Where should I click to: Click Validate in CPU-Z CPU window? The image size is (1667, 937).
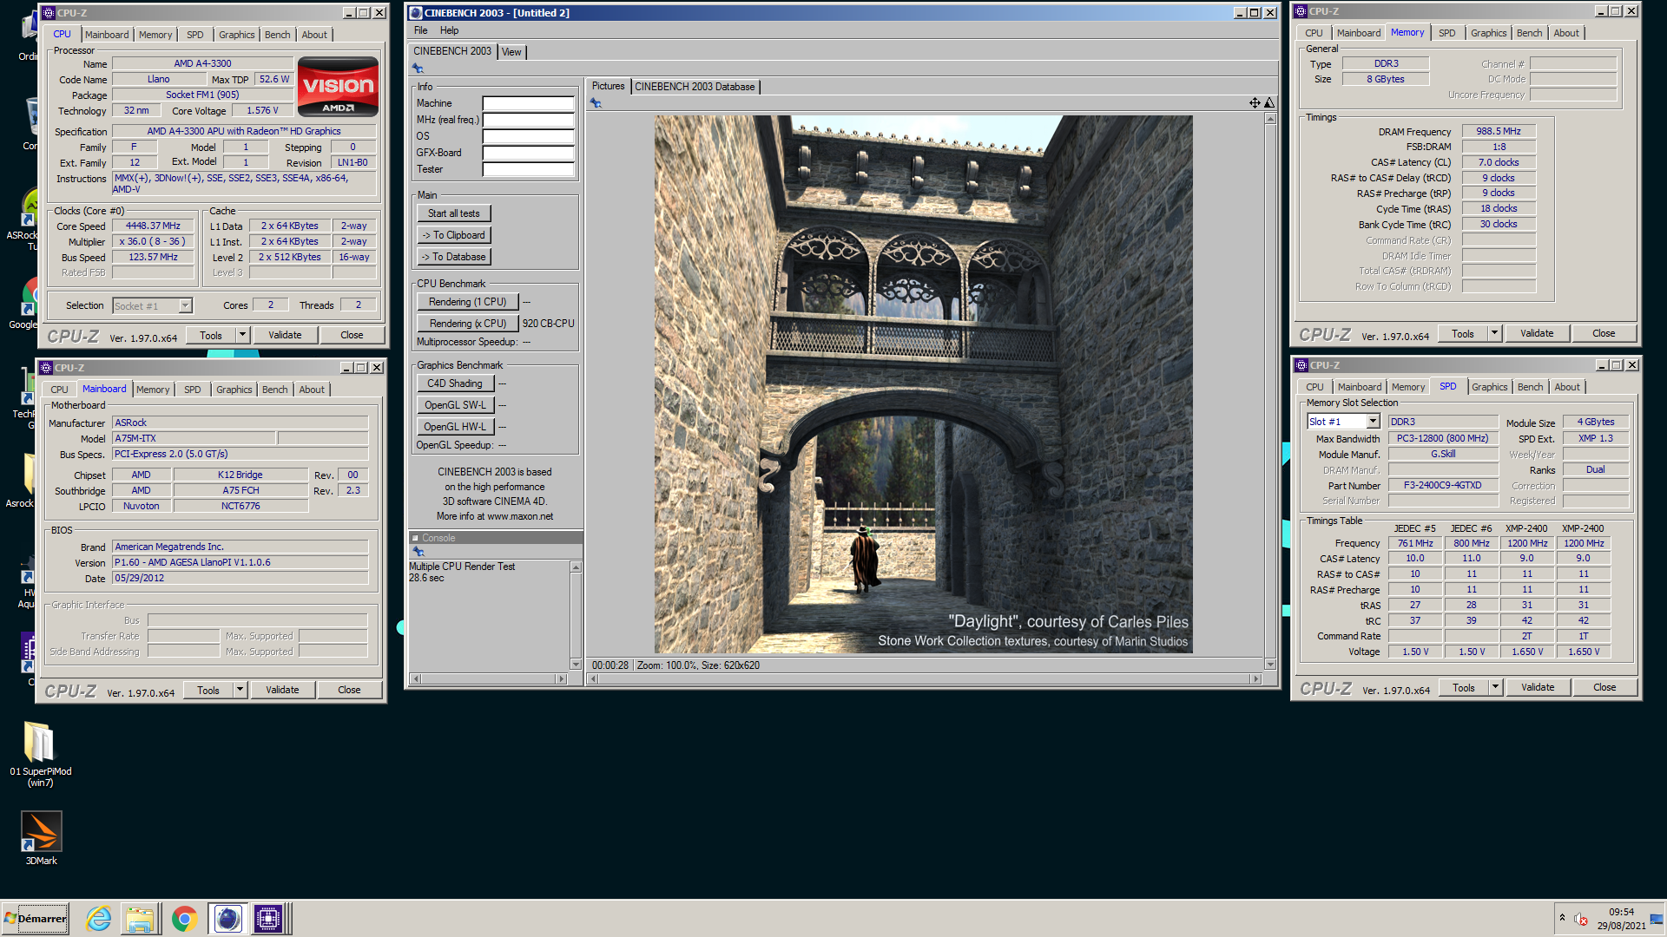click(x=285, y=335)
